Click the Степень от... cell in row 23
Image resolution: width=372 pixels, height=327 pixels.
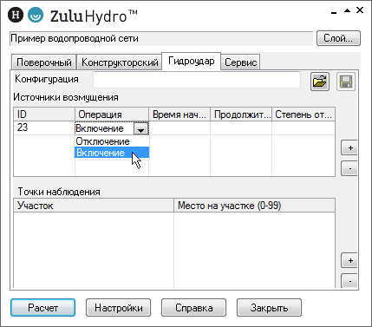click(x=303, y=128)
